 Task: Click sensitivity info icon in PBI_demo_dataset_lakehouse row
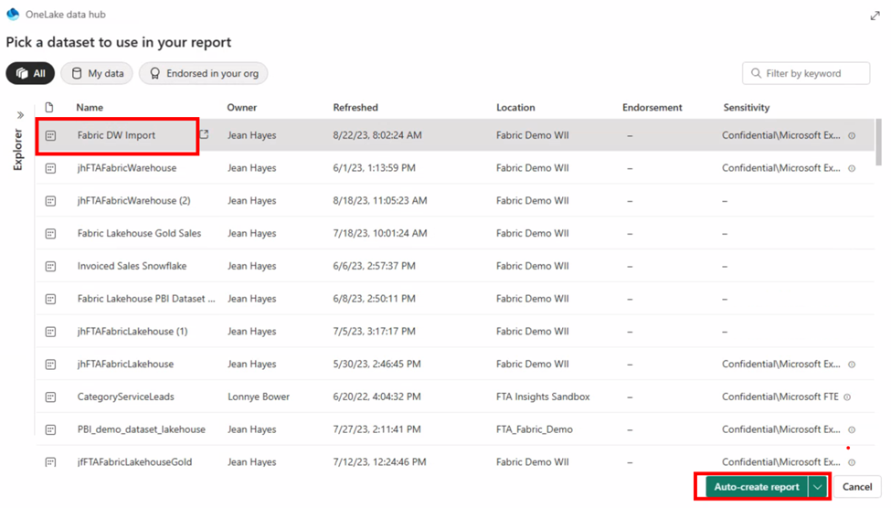click(x=852, y=429)
